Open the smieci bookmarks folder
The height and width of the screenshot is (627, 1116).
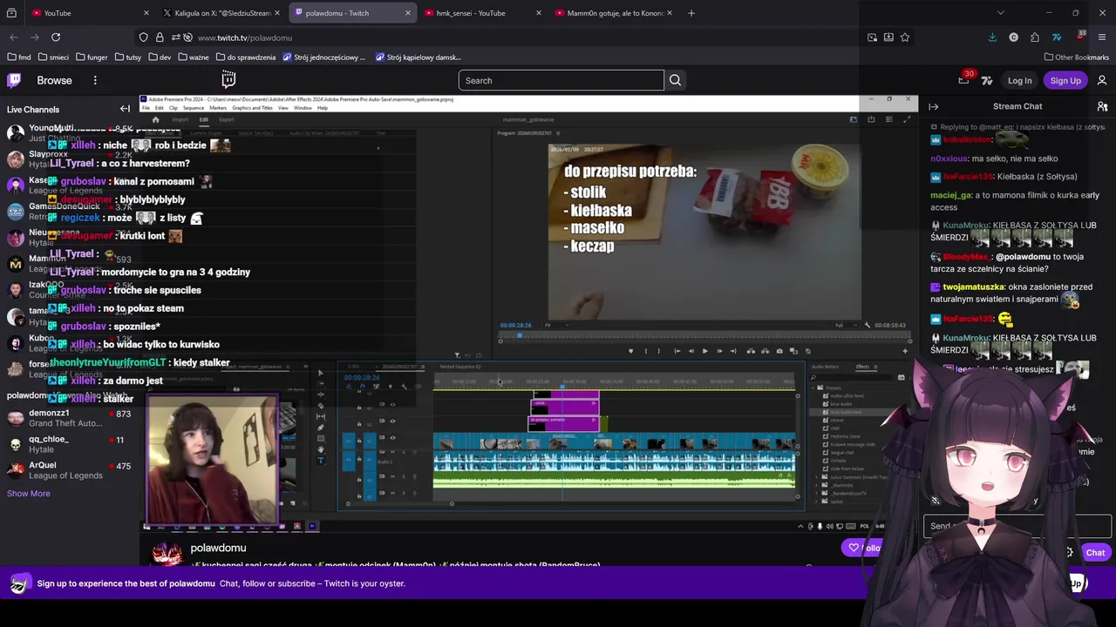(x=53, y=57)
